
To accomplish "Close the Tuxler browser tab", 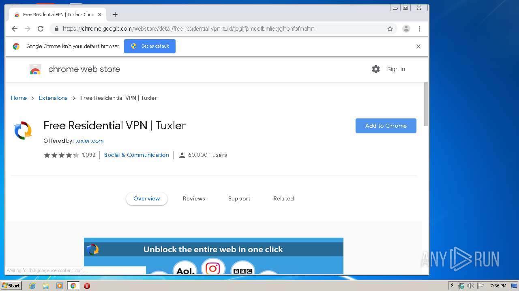I will pos(100,15).
